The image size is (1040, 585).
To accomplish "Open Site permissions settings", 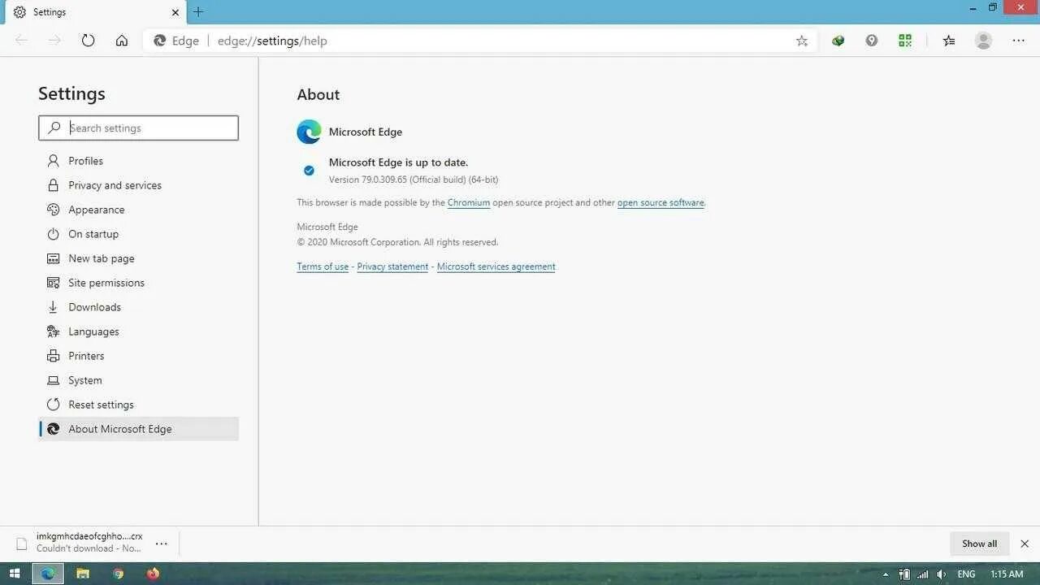I will pyautogui.click(x=138, y=283).
